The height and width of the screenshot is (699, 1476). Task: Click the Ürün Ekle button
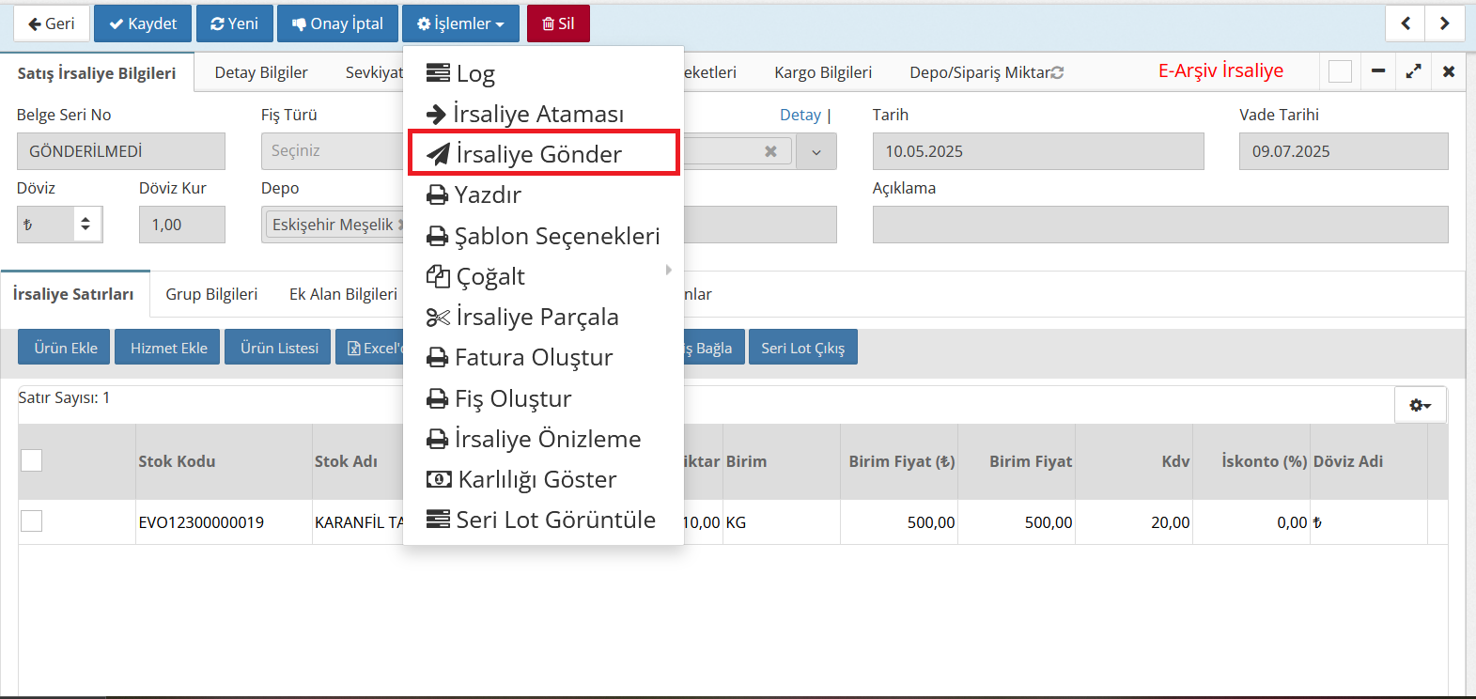(x=65, y=348)
